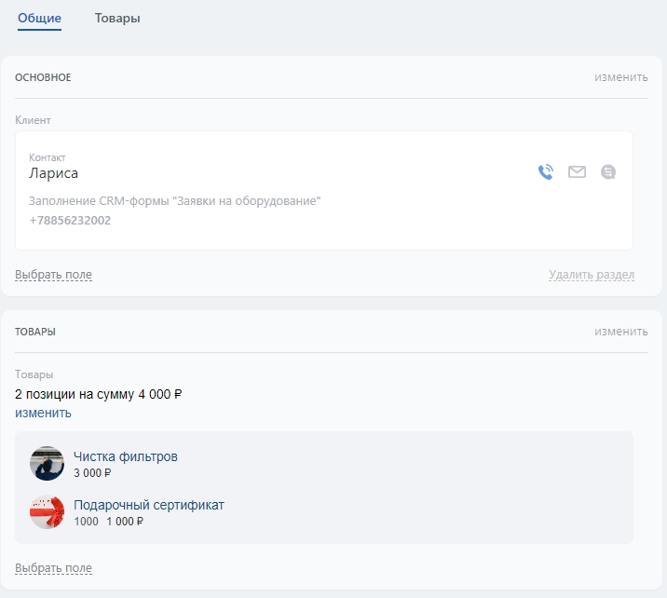
Task: Edit the ОСНОВНОЕ section via изменить
Action: pyautogui.click(x=621, y=77)
